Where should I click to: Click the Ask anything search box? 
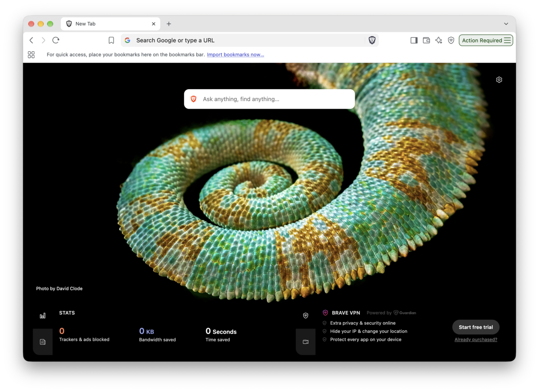click(269, 99)
